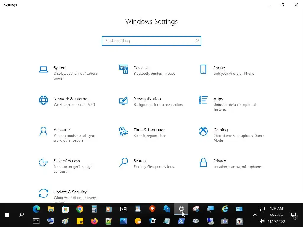The width and height of the screenshot is (303, 227).
Task: Open Apps list icon
Action: click(x=203, y=100)
